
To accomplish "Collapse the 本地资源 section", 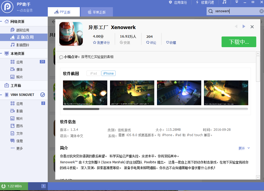I will coord(2,54).
